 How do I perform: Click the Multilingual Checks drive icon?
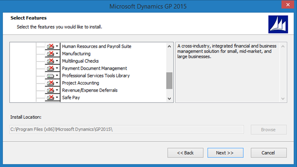51,61
